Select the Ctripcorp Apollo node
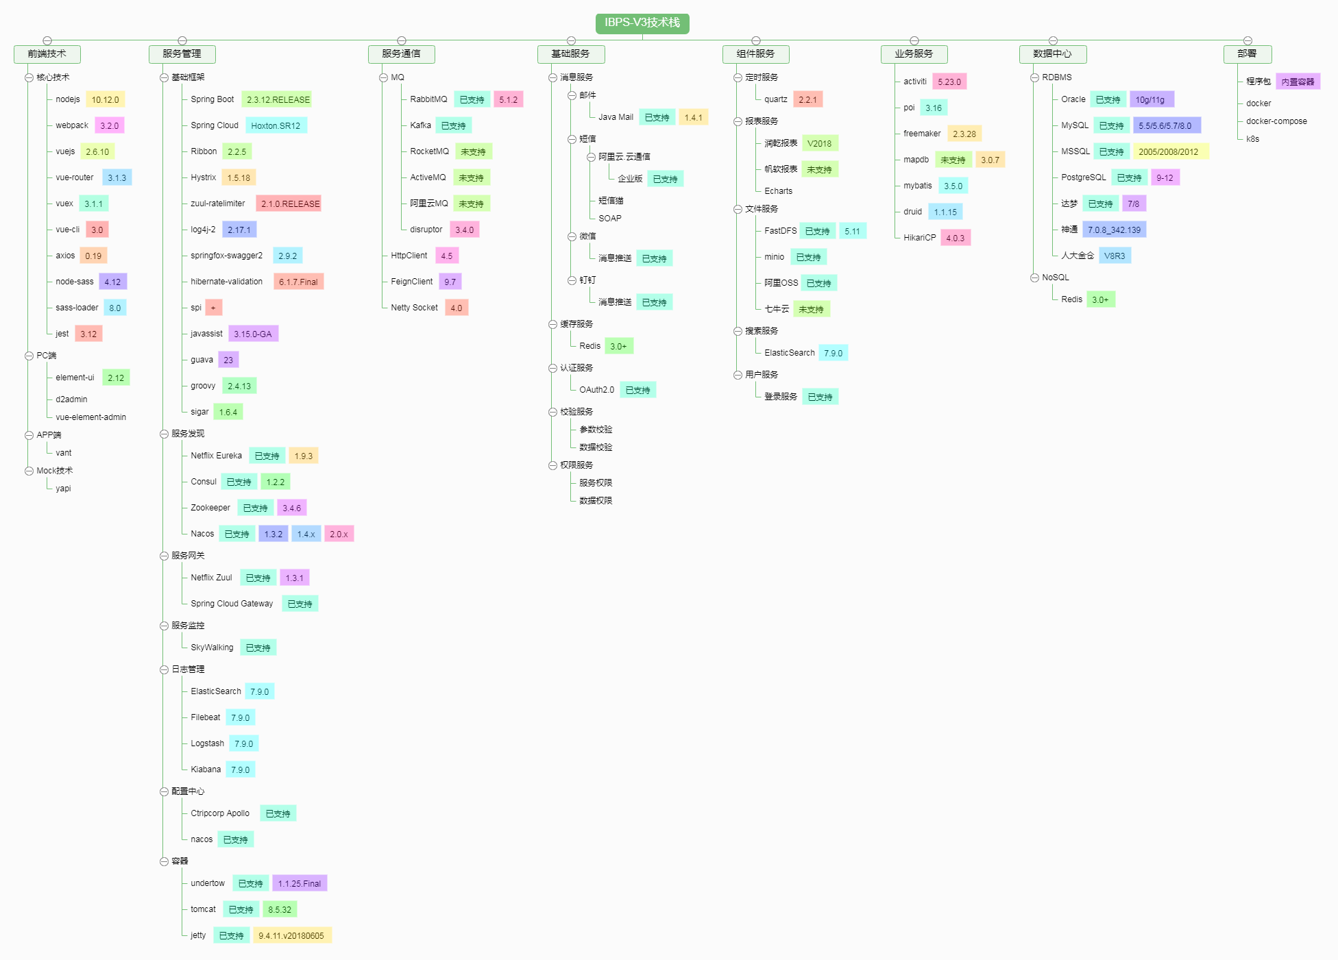This screenshot has width=1338, height=960. point(220,813)
